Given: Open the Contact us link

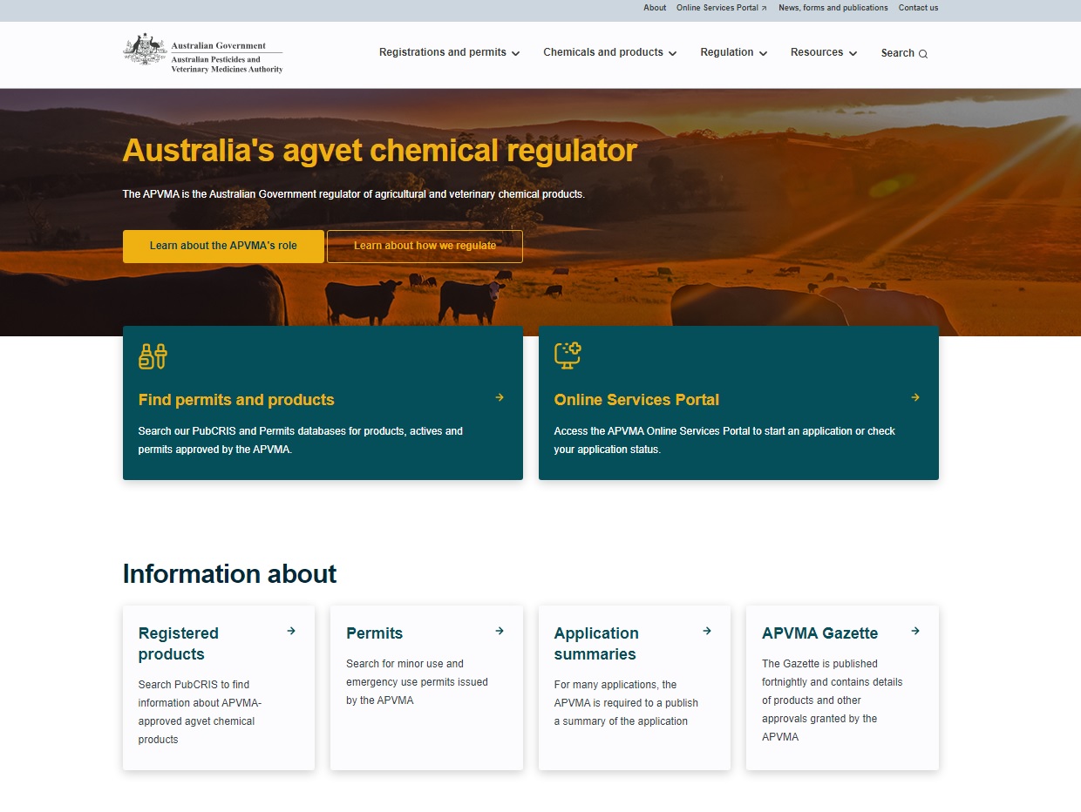Looking at the screenshot, I should click(918, 8).
